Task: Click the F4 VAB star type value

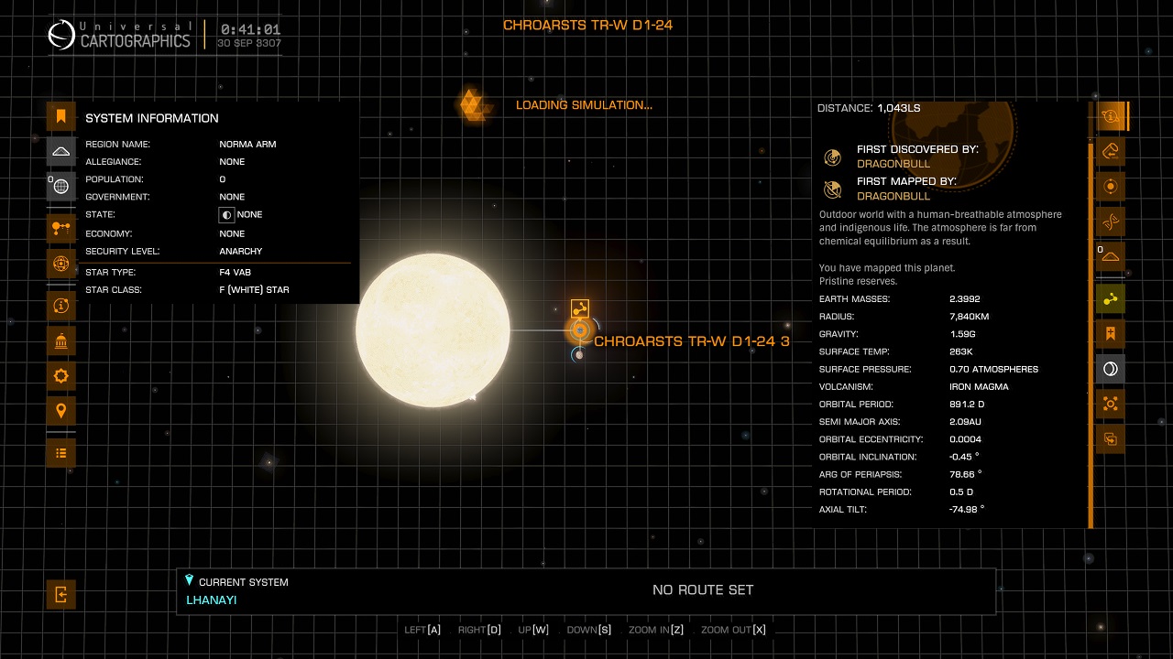Action: pos(236,273)
